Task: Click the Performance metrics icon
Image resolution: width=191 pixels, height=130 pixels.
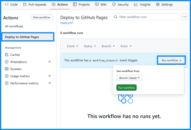Action: click(7, 83)
